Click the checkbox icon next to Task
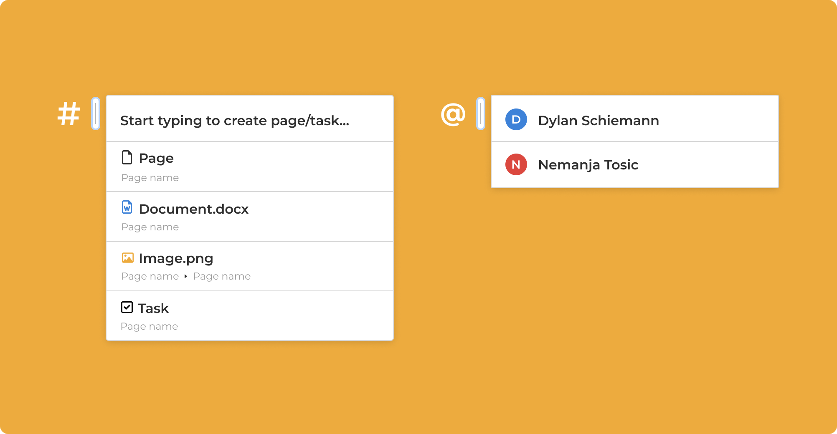Viewport: 837px width, 434px height. (127, 308)
